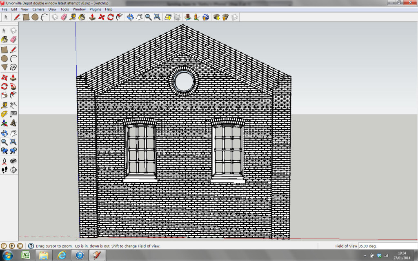Open the View menu
The width and height of the screenshot is (418, 261).
[x=25, y=9]
